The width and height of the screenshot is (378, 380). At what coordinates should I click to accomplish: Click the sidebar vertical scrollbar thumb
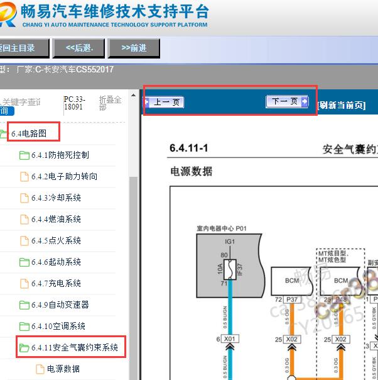(x=133, y=278)
